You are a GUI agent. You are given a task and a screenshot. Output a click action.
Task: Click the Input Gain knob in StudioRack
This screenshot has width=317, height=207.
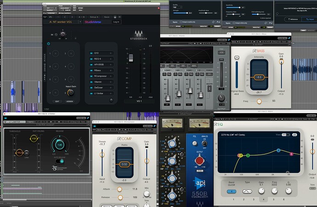point(71,92)
